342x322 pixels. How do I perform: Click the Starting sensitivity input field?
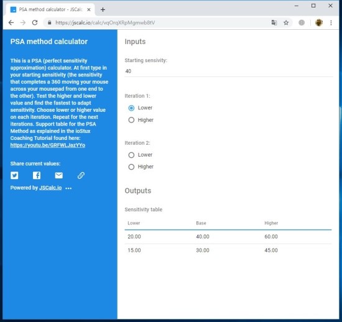(x=229, y=71)
